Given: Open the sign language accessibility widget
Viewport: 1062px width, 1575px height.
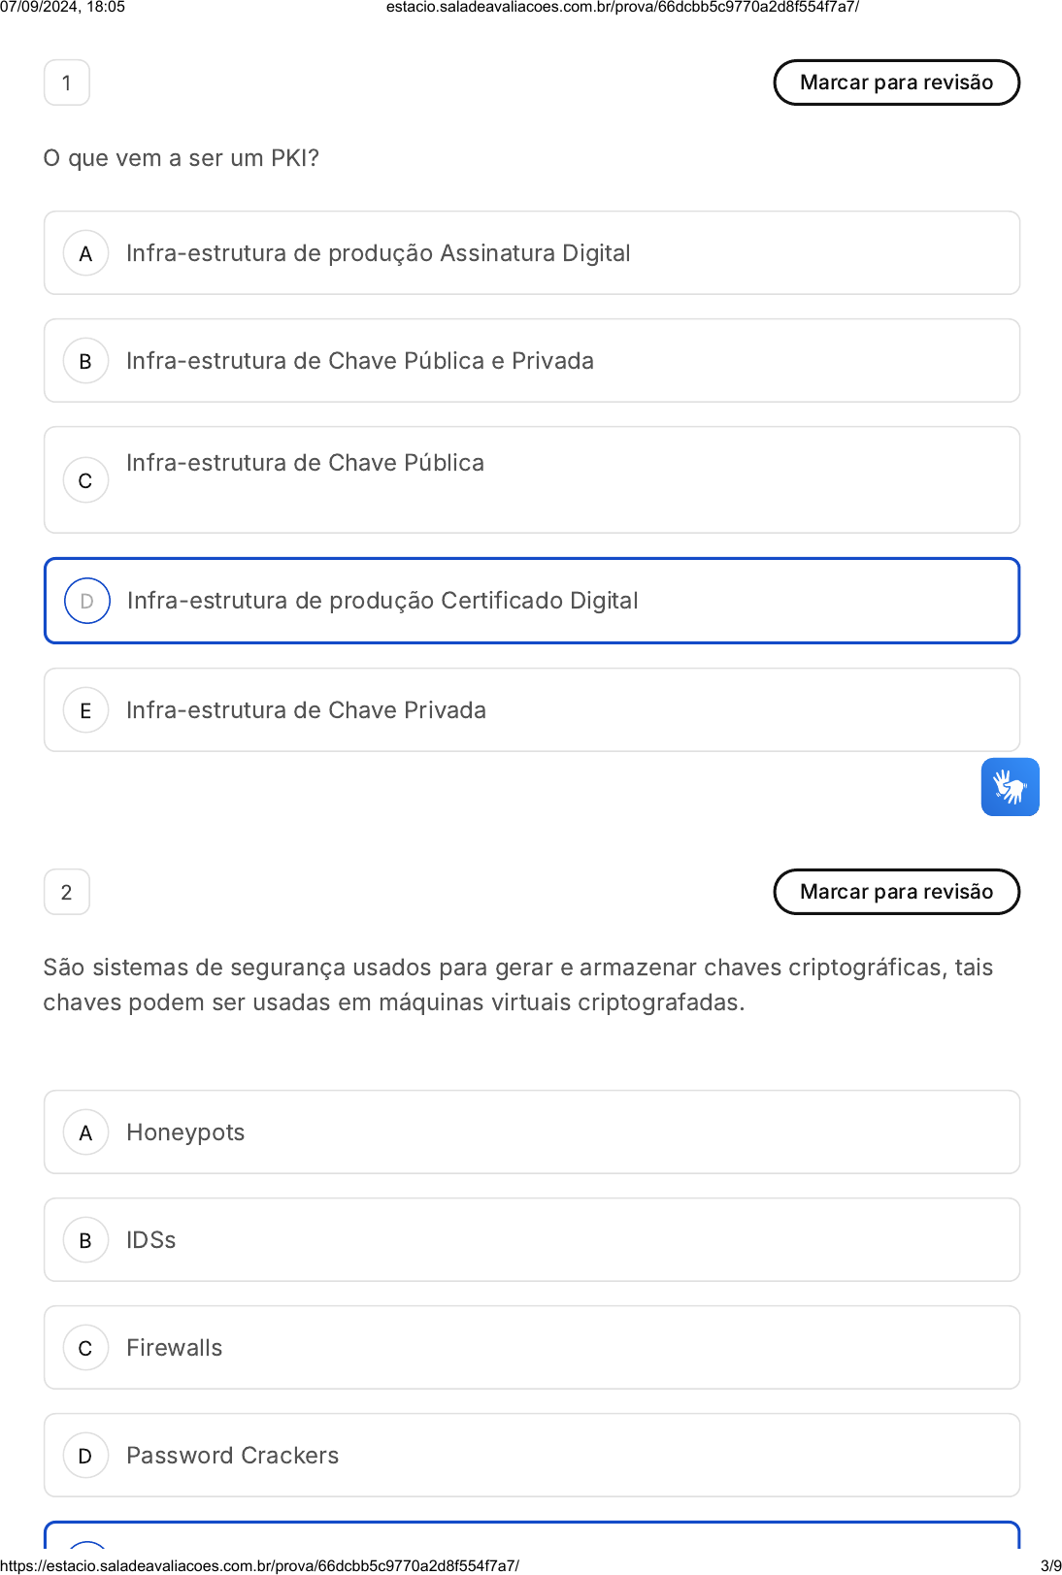Looking at the screenshot, I should [1010, 787].
